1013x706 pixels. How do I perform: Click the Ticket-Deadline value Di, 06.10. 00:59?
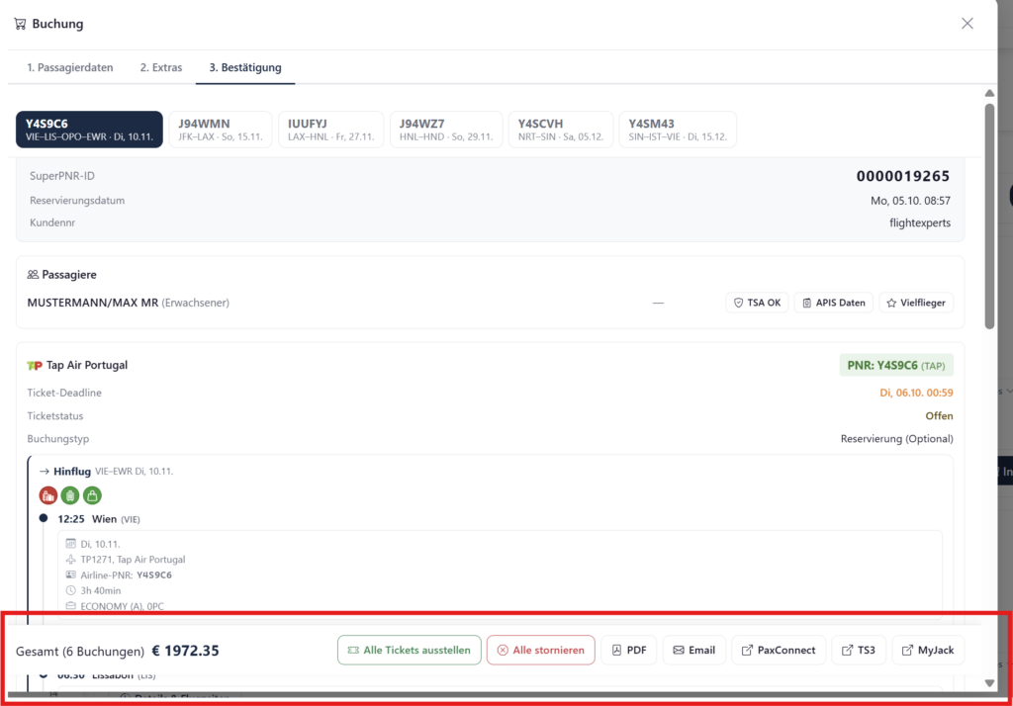pos(916,393)
